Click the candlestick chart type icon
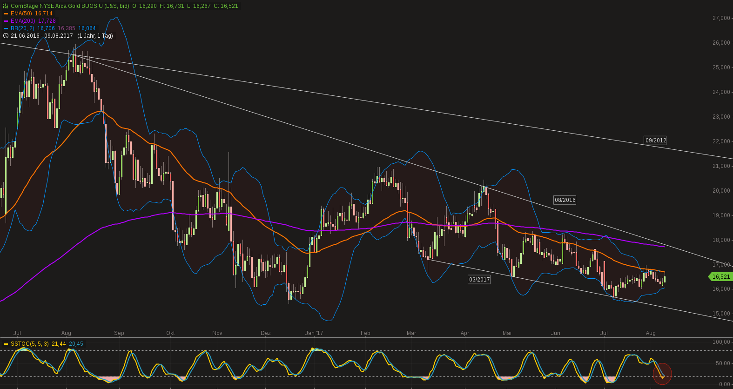Screen dimensions: 733x389 pyautogui.click(x=6, y=6)
